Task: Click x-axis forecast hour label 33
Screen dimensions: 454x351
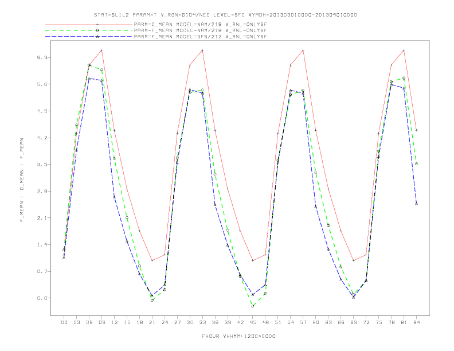Action: pos(202,322)
